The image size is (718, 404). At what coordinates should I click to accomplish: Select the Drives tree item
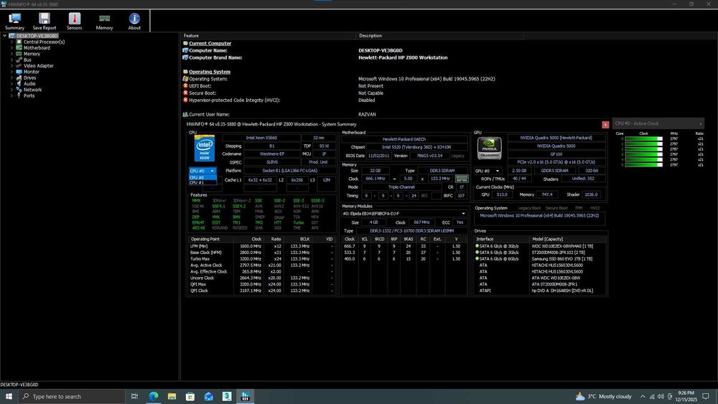coord(29,77)
